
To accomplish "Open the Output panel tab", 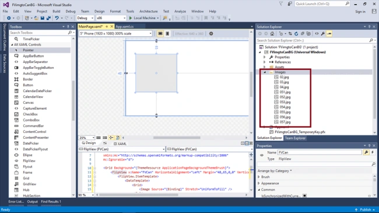I will tap(33, 202).
